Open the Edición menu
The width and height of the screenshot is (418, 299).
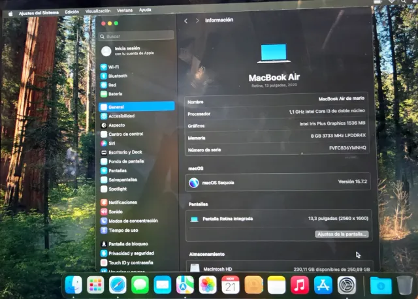coord(72,12)
